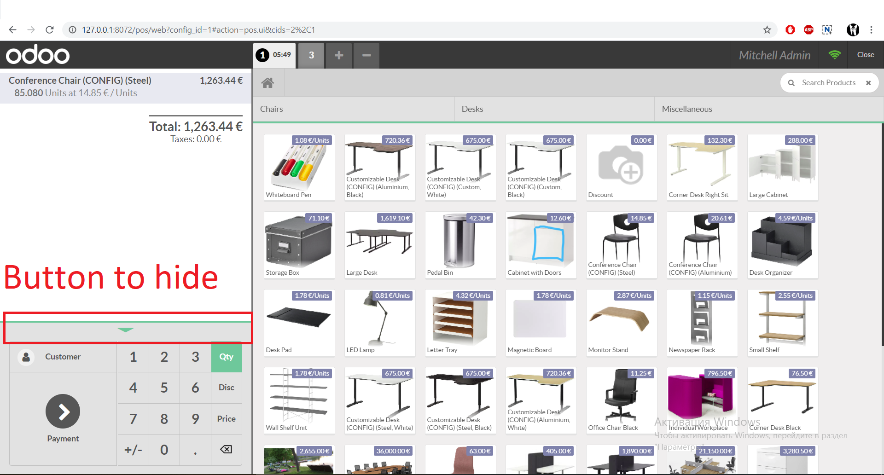This screenshot has width=884, height=475.
Task: Tap the +/- sign key
Action: 133,450
